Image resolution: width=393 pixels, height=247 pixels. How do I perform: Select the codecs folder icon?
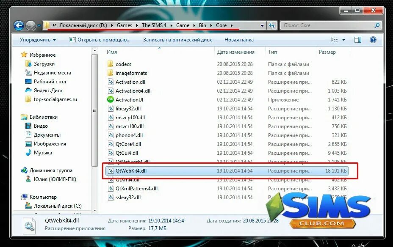[x=110, y=64]
